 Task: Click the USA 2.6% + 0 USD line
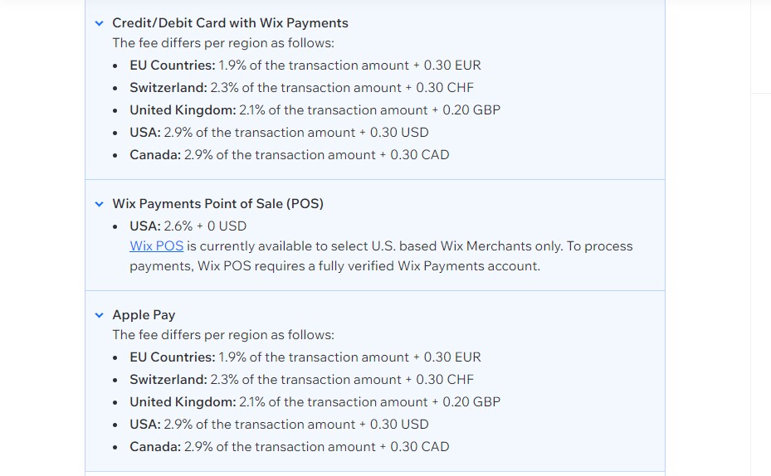(x=188, y=226)
